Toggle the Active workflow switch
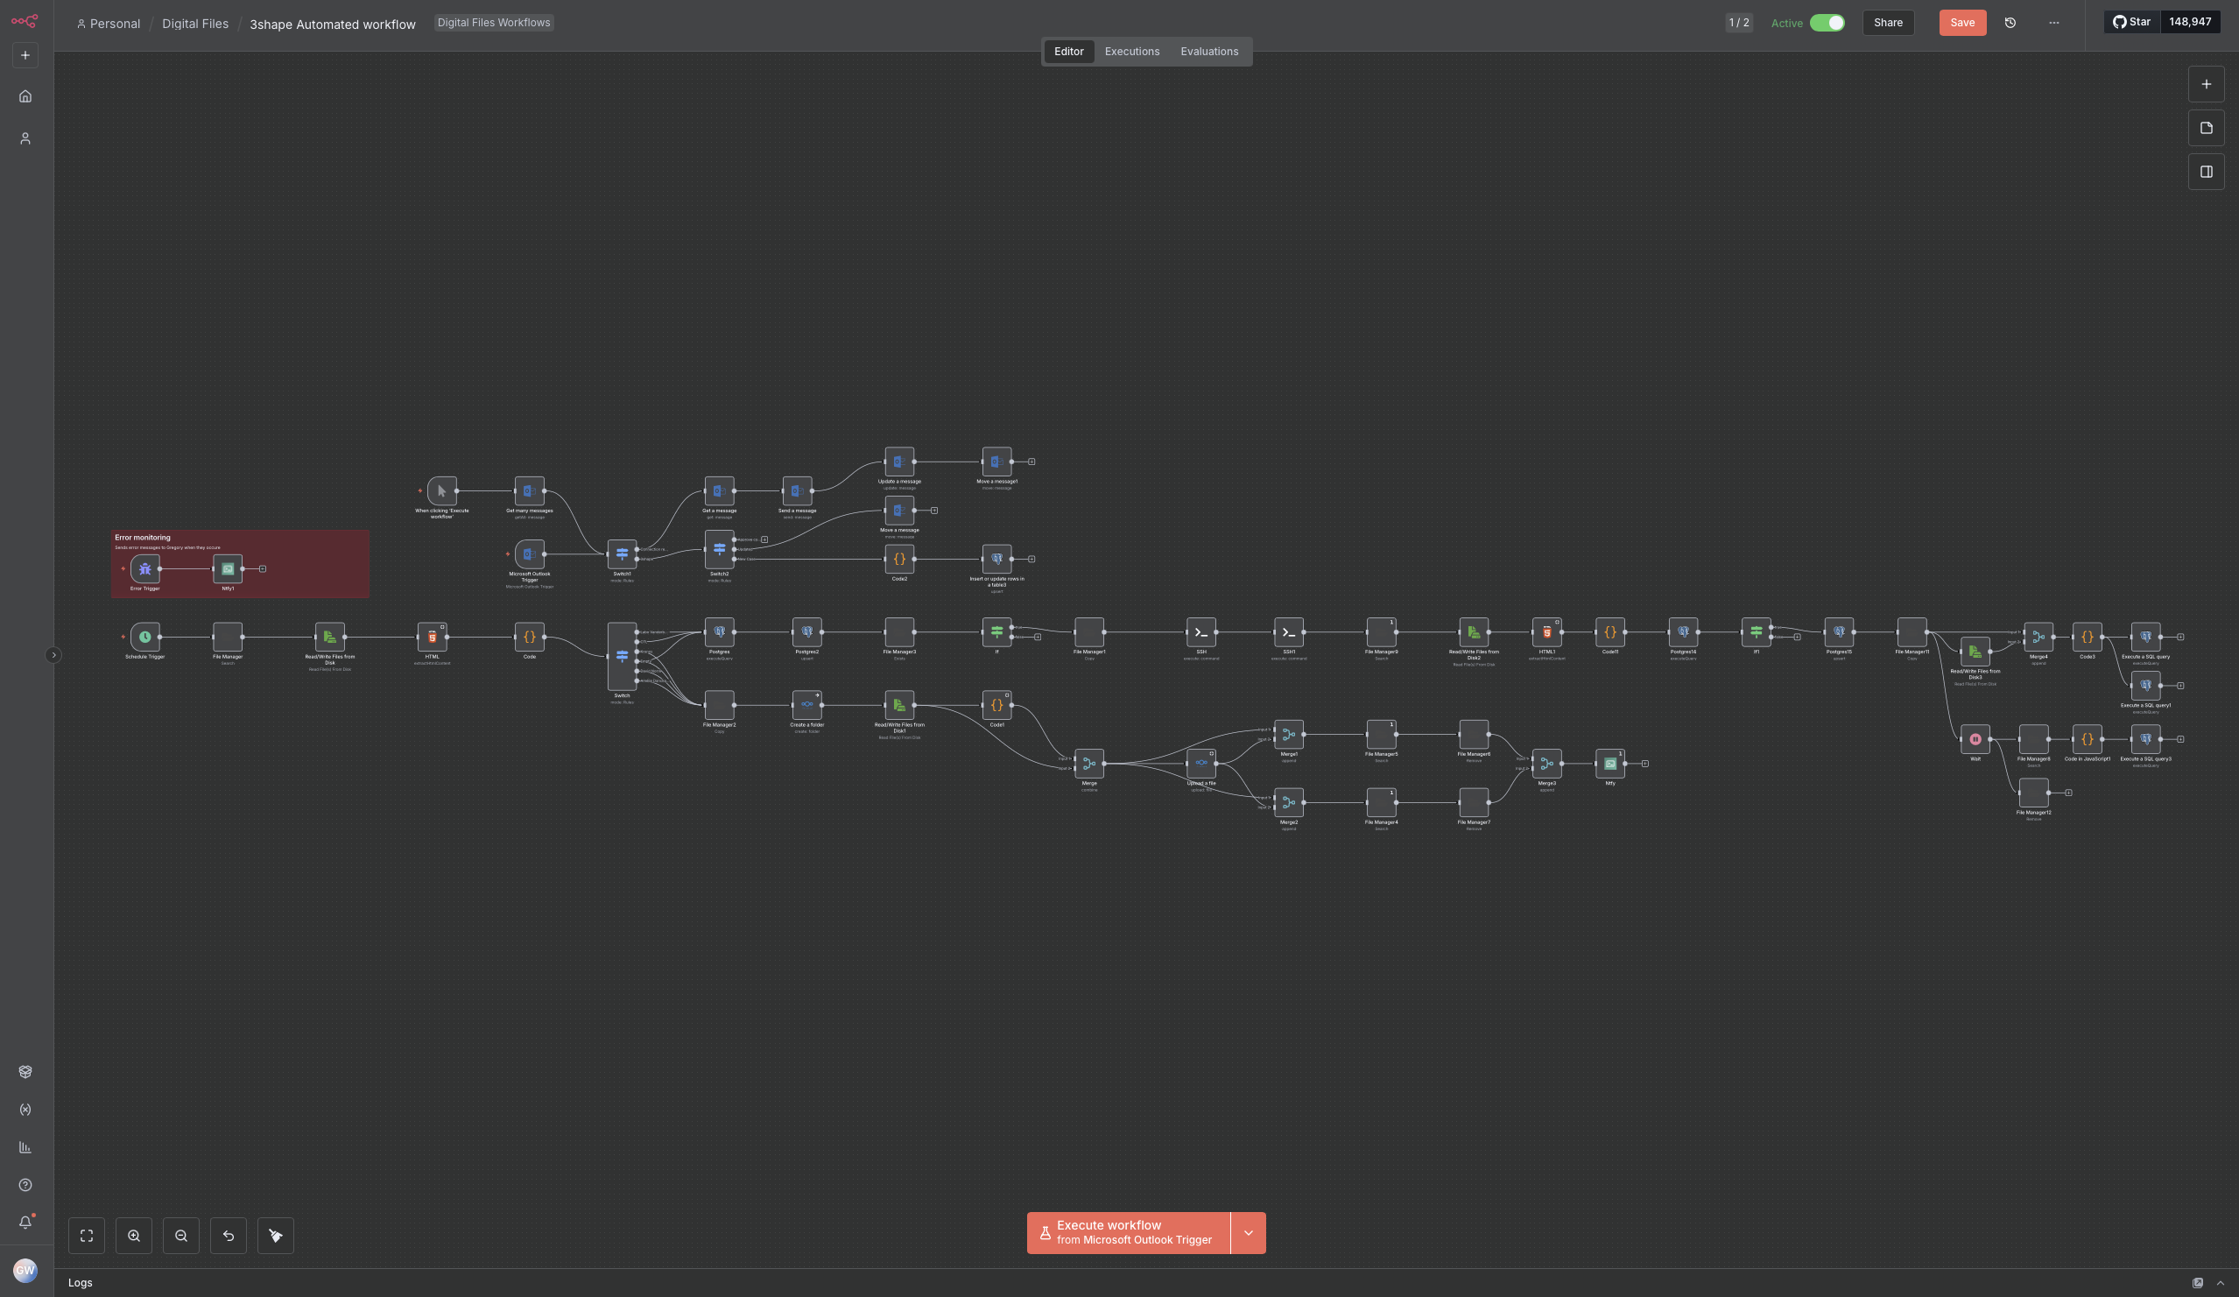The image size is (2239, 1297). (x=1827, y=23)
